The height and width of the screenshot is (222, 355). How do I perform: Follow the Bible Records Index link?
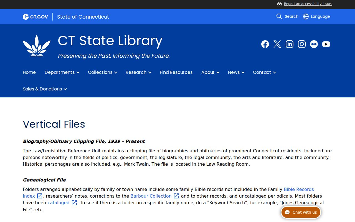[x=299, y=189]
